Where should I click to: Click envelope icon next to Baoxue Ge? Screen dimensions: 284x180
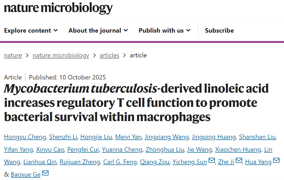45,173
